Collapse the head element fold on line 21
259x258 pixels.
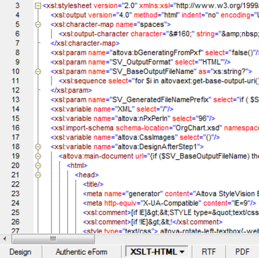coord(38,175)
